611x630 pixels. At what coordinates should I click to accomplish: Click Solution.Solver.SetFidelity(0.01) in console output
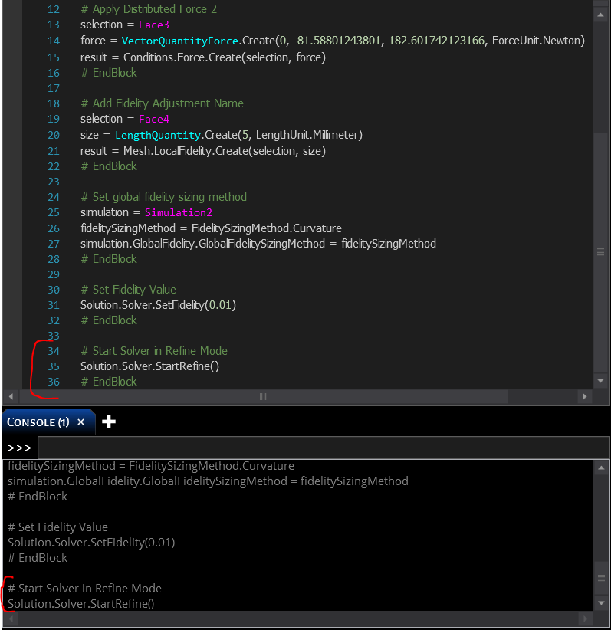91,543
